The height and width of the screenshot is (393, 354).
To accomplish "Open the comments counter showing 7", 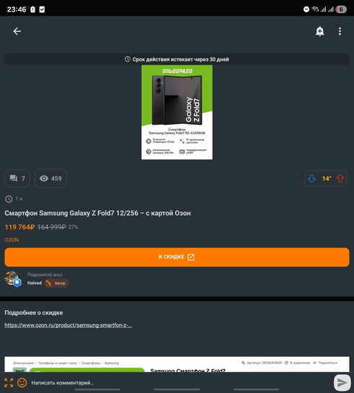I will [17, 178].
